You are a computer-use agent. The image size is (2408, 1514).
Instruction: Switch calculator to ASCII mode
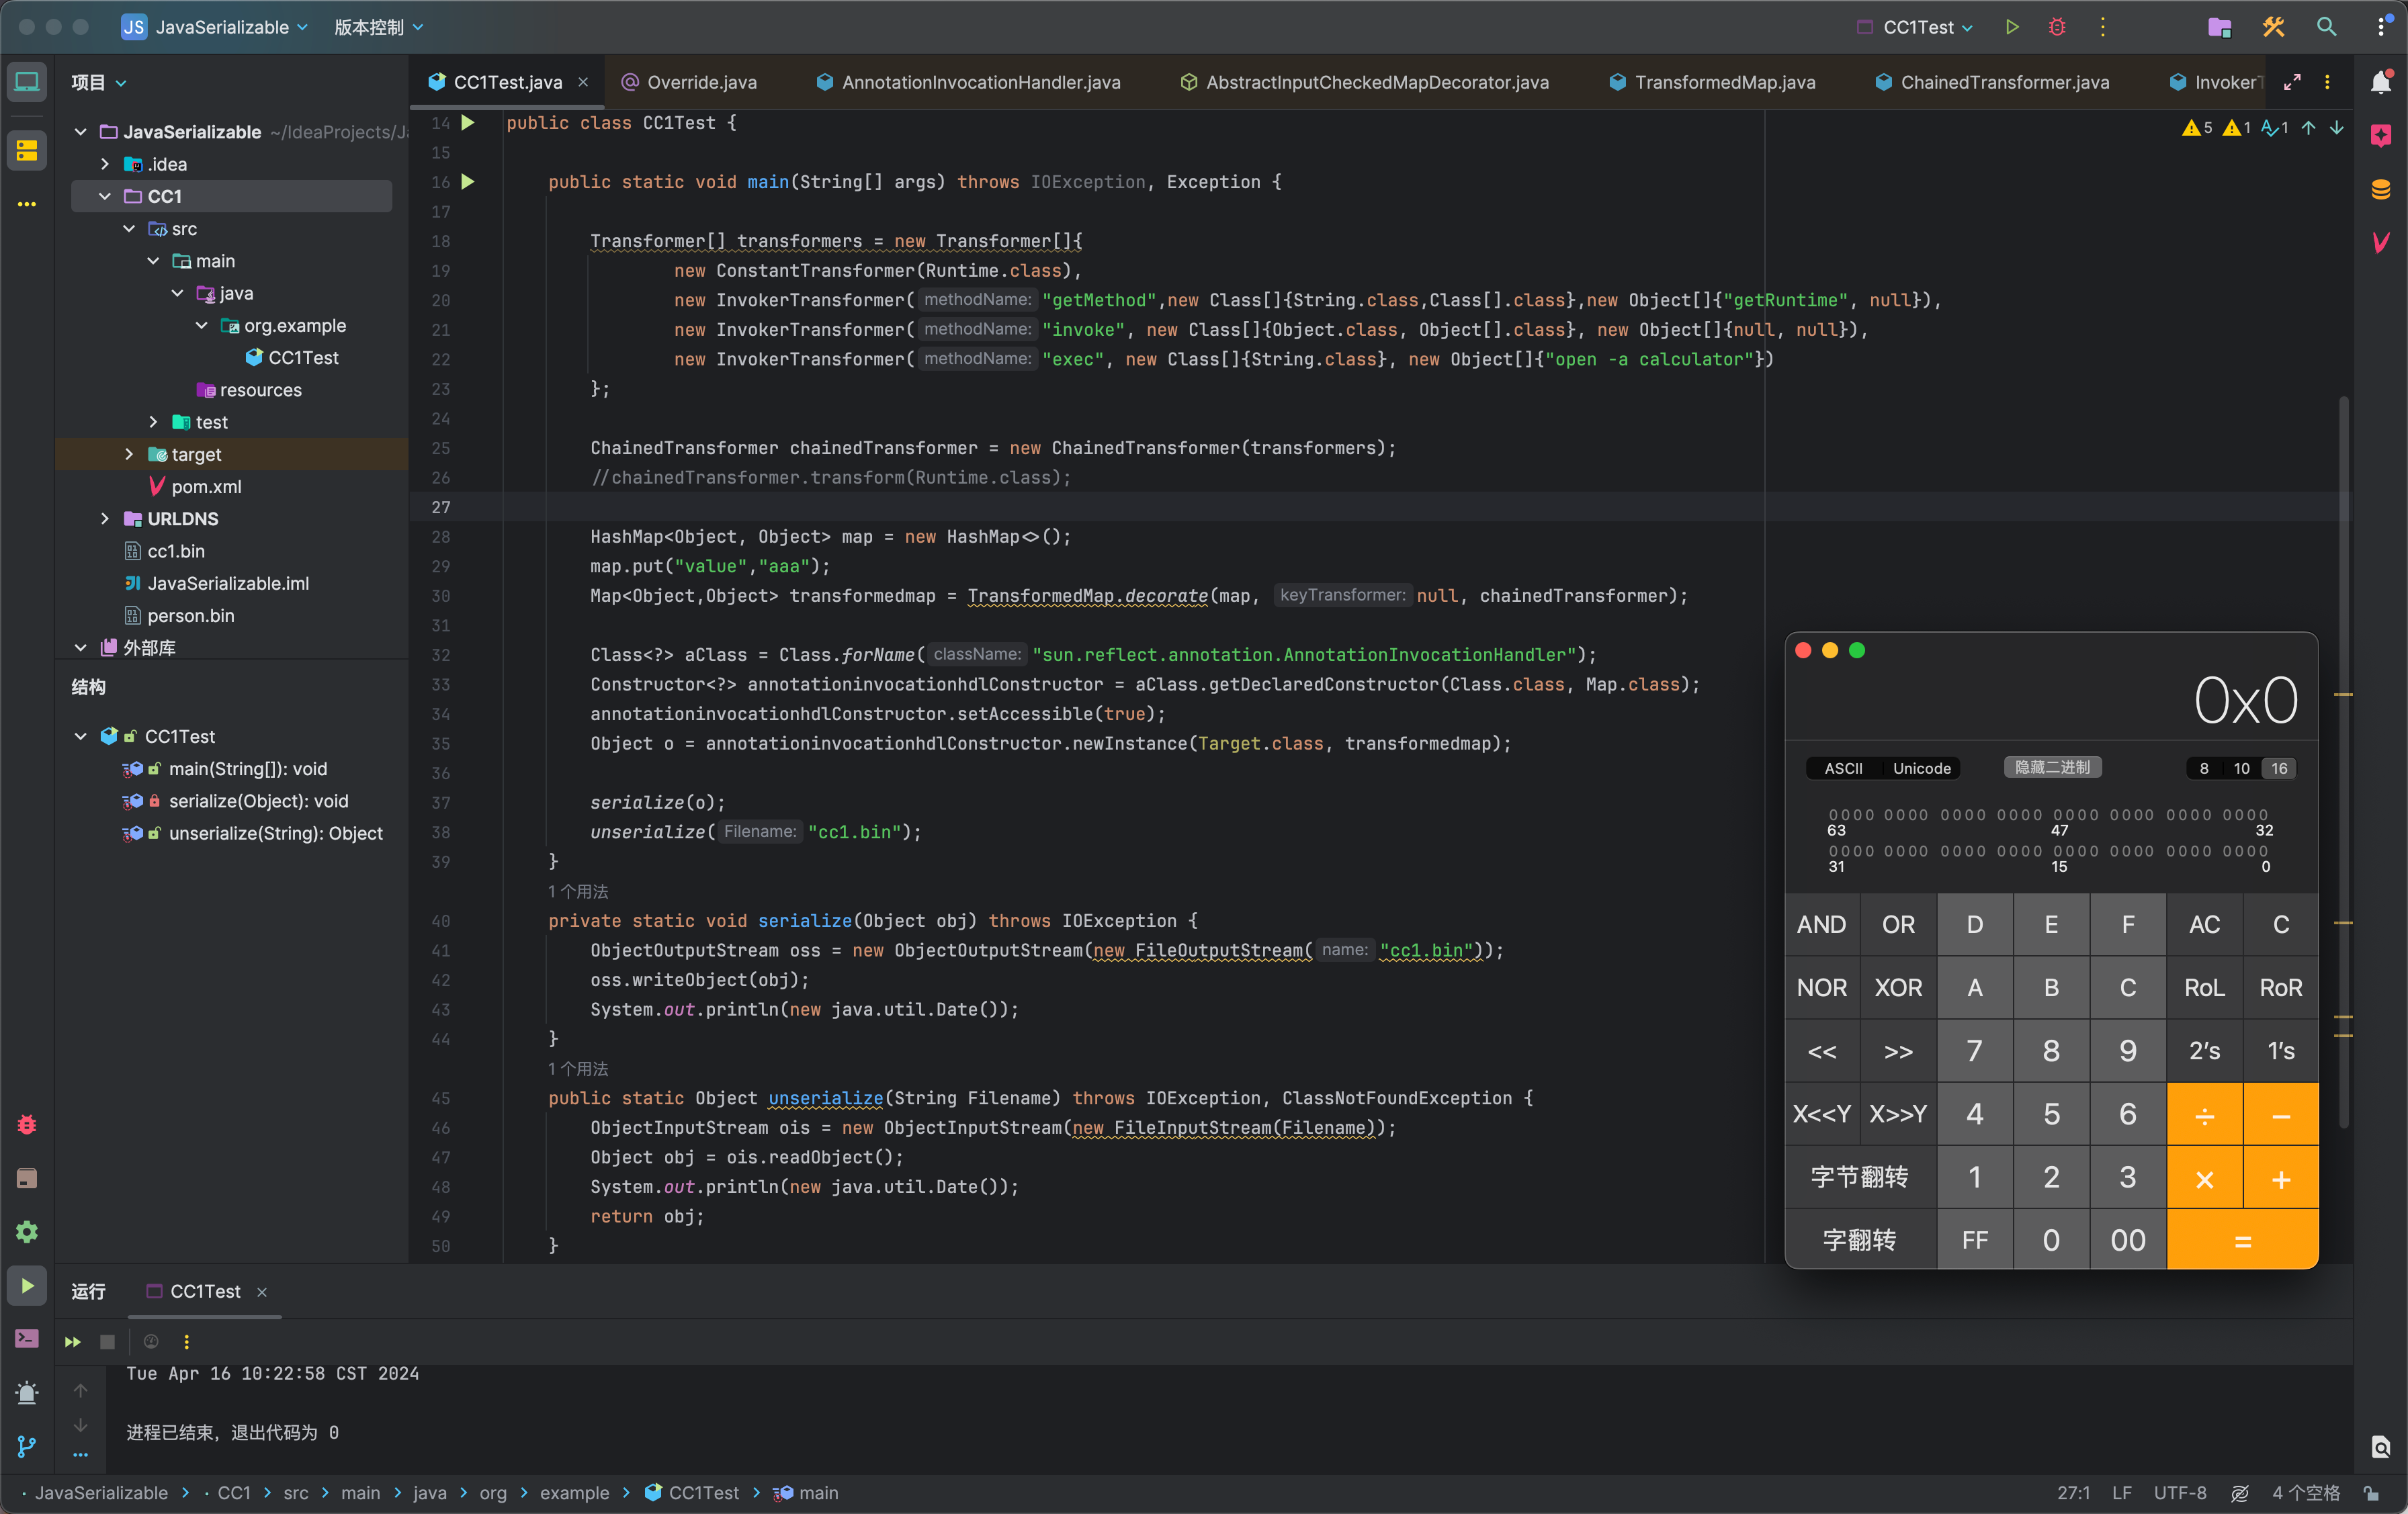point(1843,768)
